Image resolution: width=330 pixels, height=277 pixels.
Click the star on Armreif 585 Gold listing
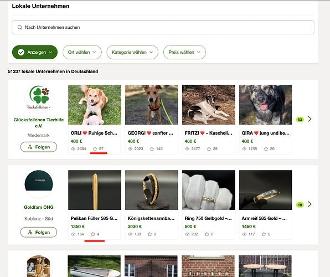(264, 234)
